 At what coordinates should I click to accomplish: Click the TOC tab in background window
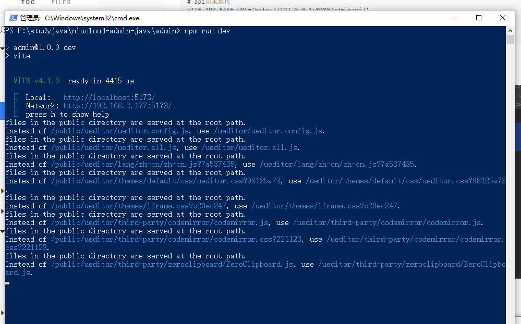[x=28, y=2]
